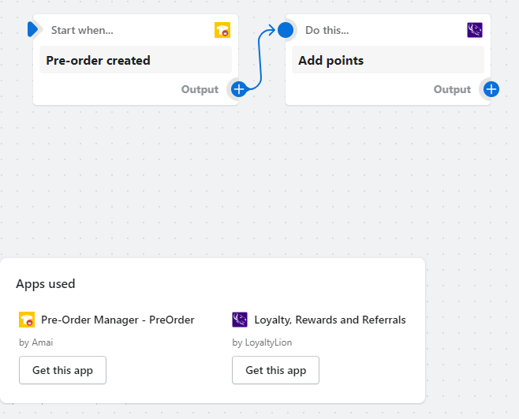Select the Pre-order created trigger step
Screen dimensions: 519x419
click(x=135, y=60)
